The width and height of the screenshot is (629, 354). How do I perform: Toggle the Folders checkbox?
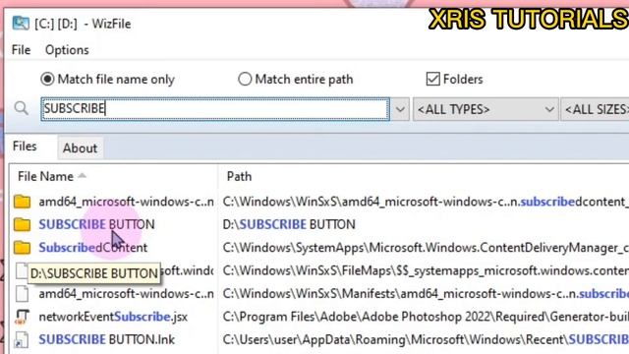[432, 79]
